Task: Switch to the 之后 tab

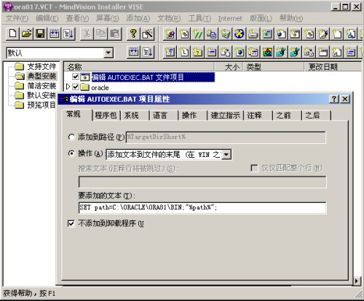Action: 312,115
